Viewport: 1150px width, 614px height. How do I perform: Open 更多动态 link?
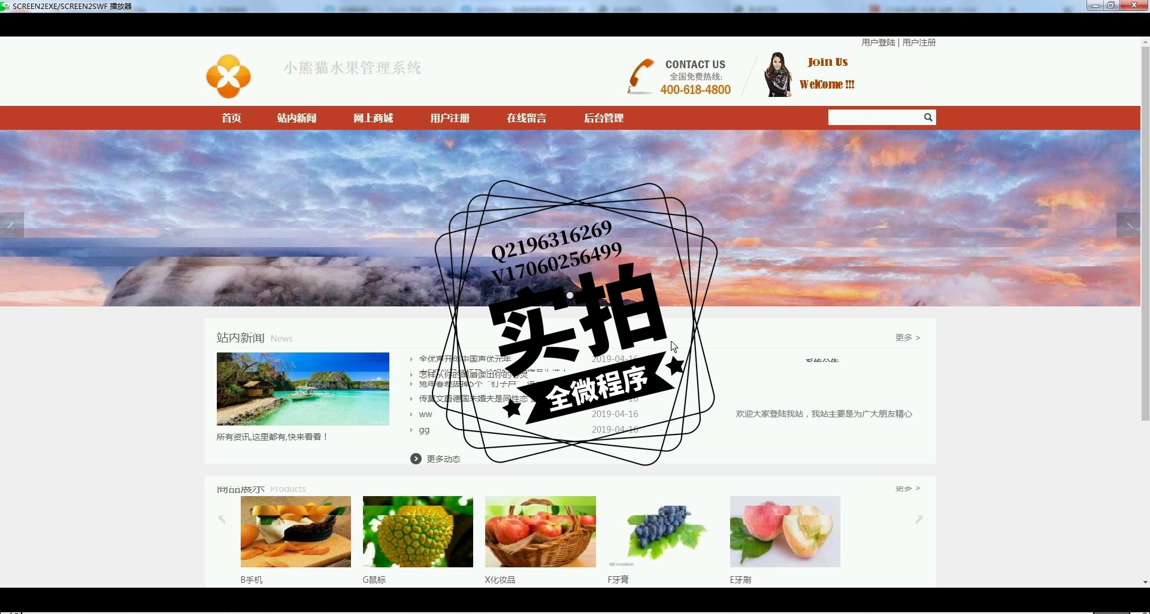click(443, 459)
